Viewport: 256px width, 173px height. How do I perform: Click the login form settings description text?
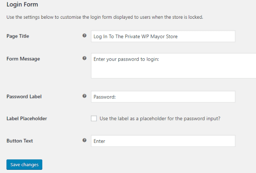(x=105, y=18)
